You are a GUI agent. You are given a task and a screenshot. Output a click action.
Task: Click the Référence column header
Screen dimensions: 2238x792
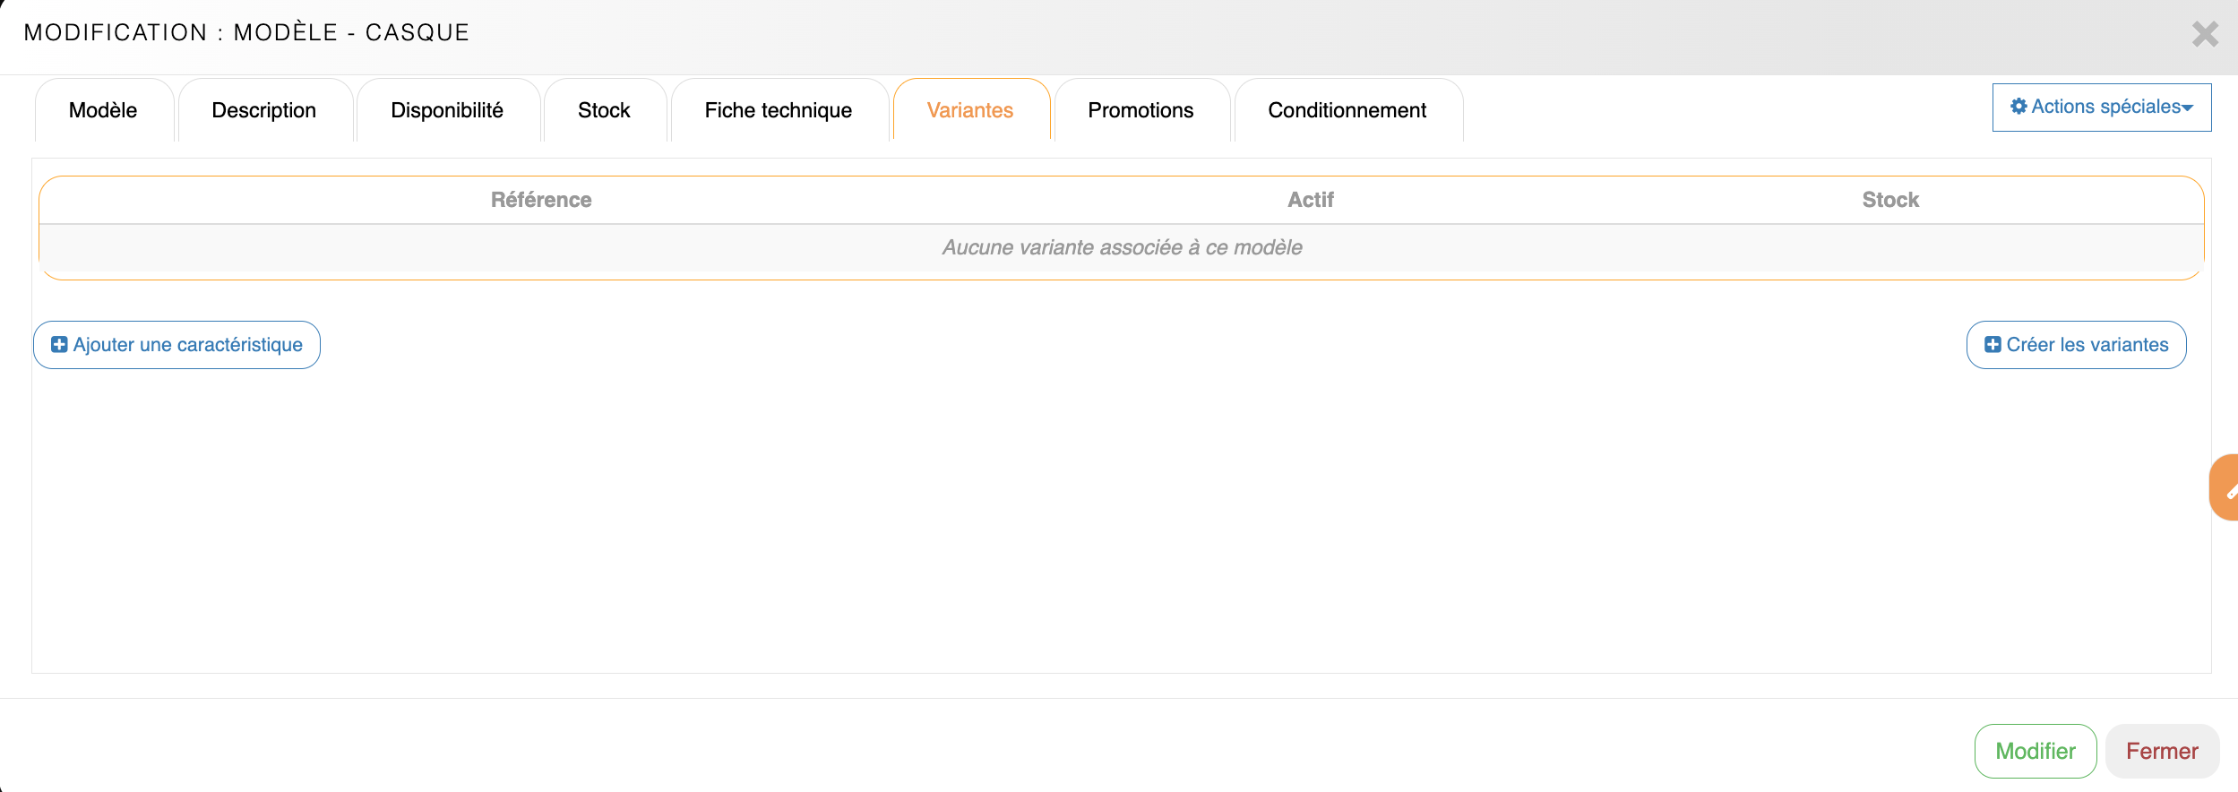[541, 200]
